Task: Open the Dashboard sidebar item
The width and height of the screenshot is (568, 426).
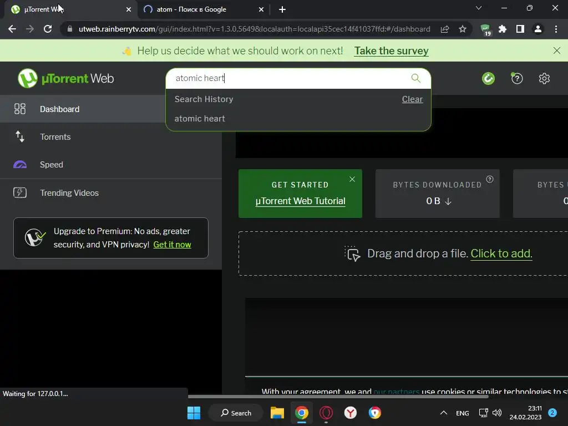Action: [x=83, y=109]
